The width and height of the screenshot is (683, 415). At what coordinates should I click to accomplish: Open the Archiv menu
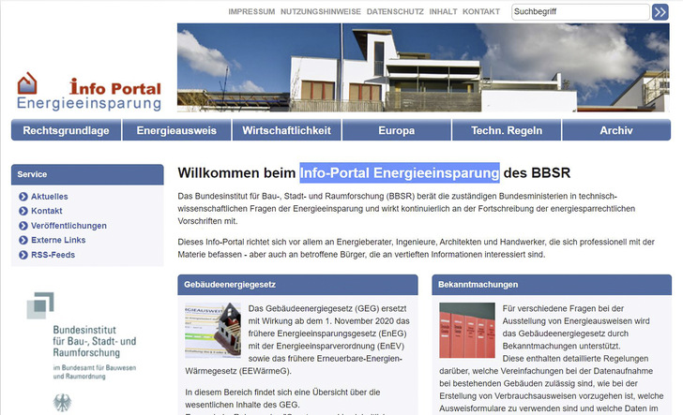[616, 130]
